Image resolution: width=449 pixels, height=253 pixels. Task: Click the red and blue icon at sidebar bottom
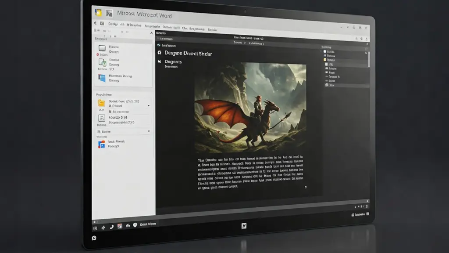101,144
